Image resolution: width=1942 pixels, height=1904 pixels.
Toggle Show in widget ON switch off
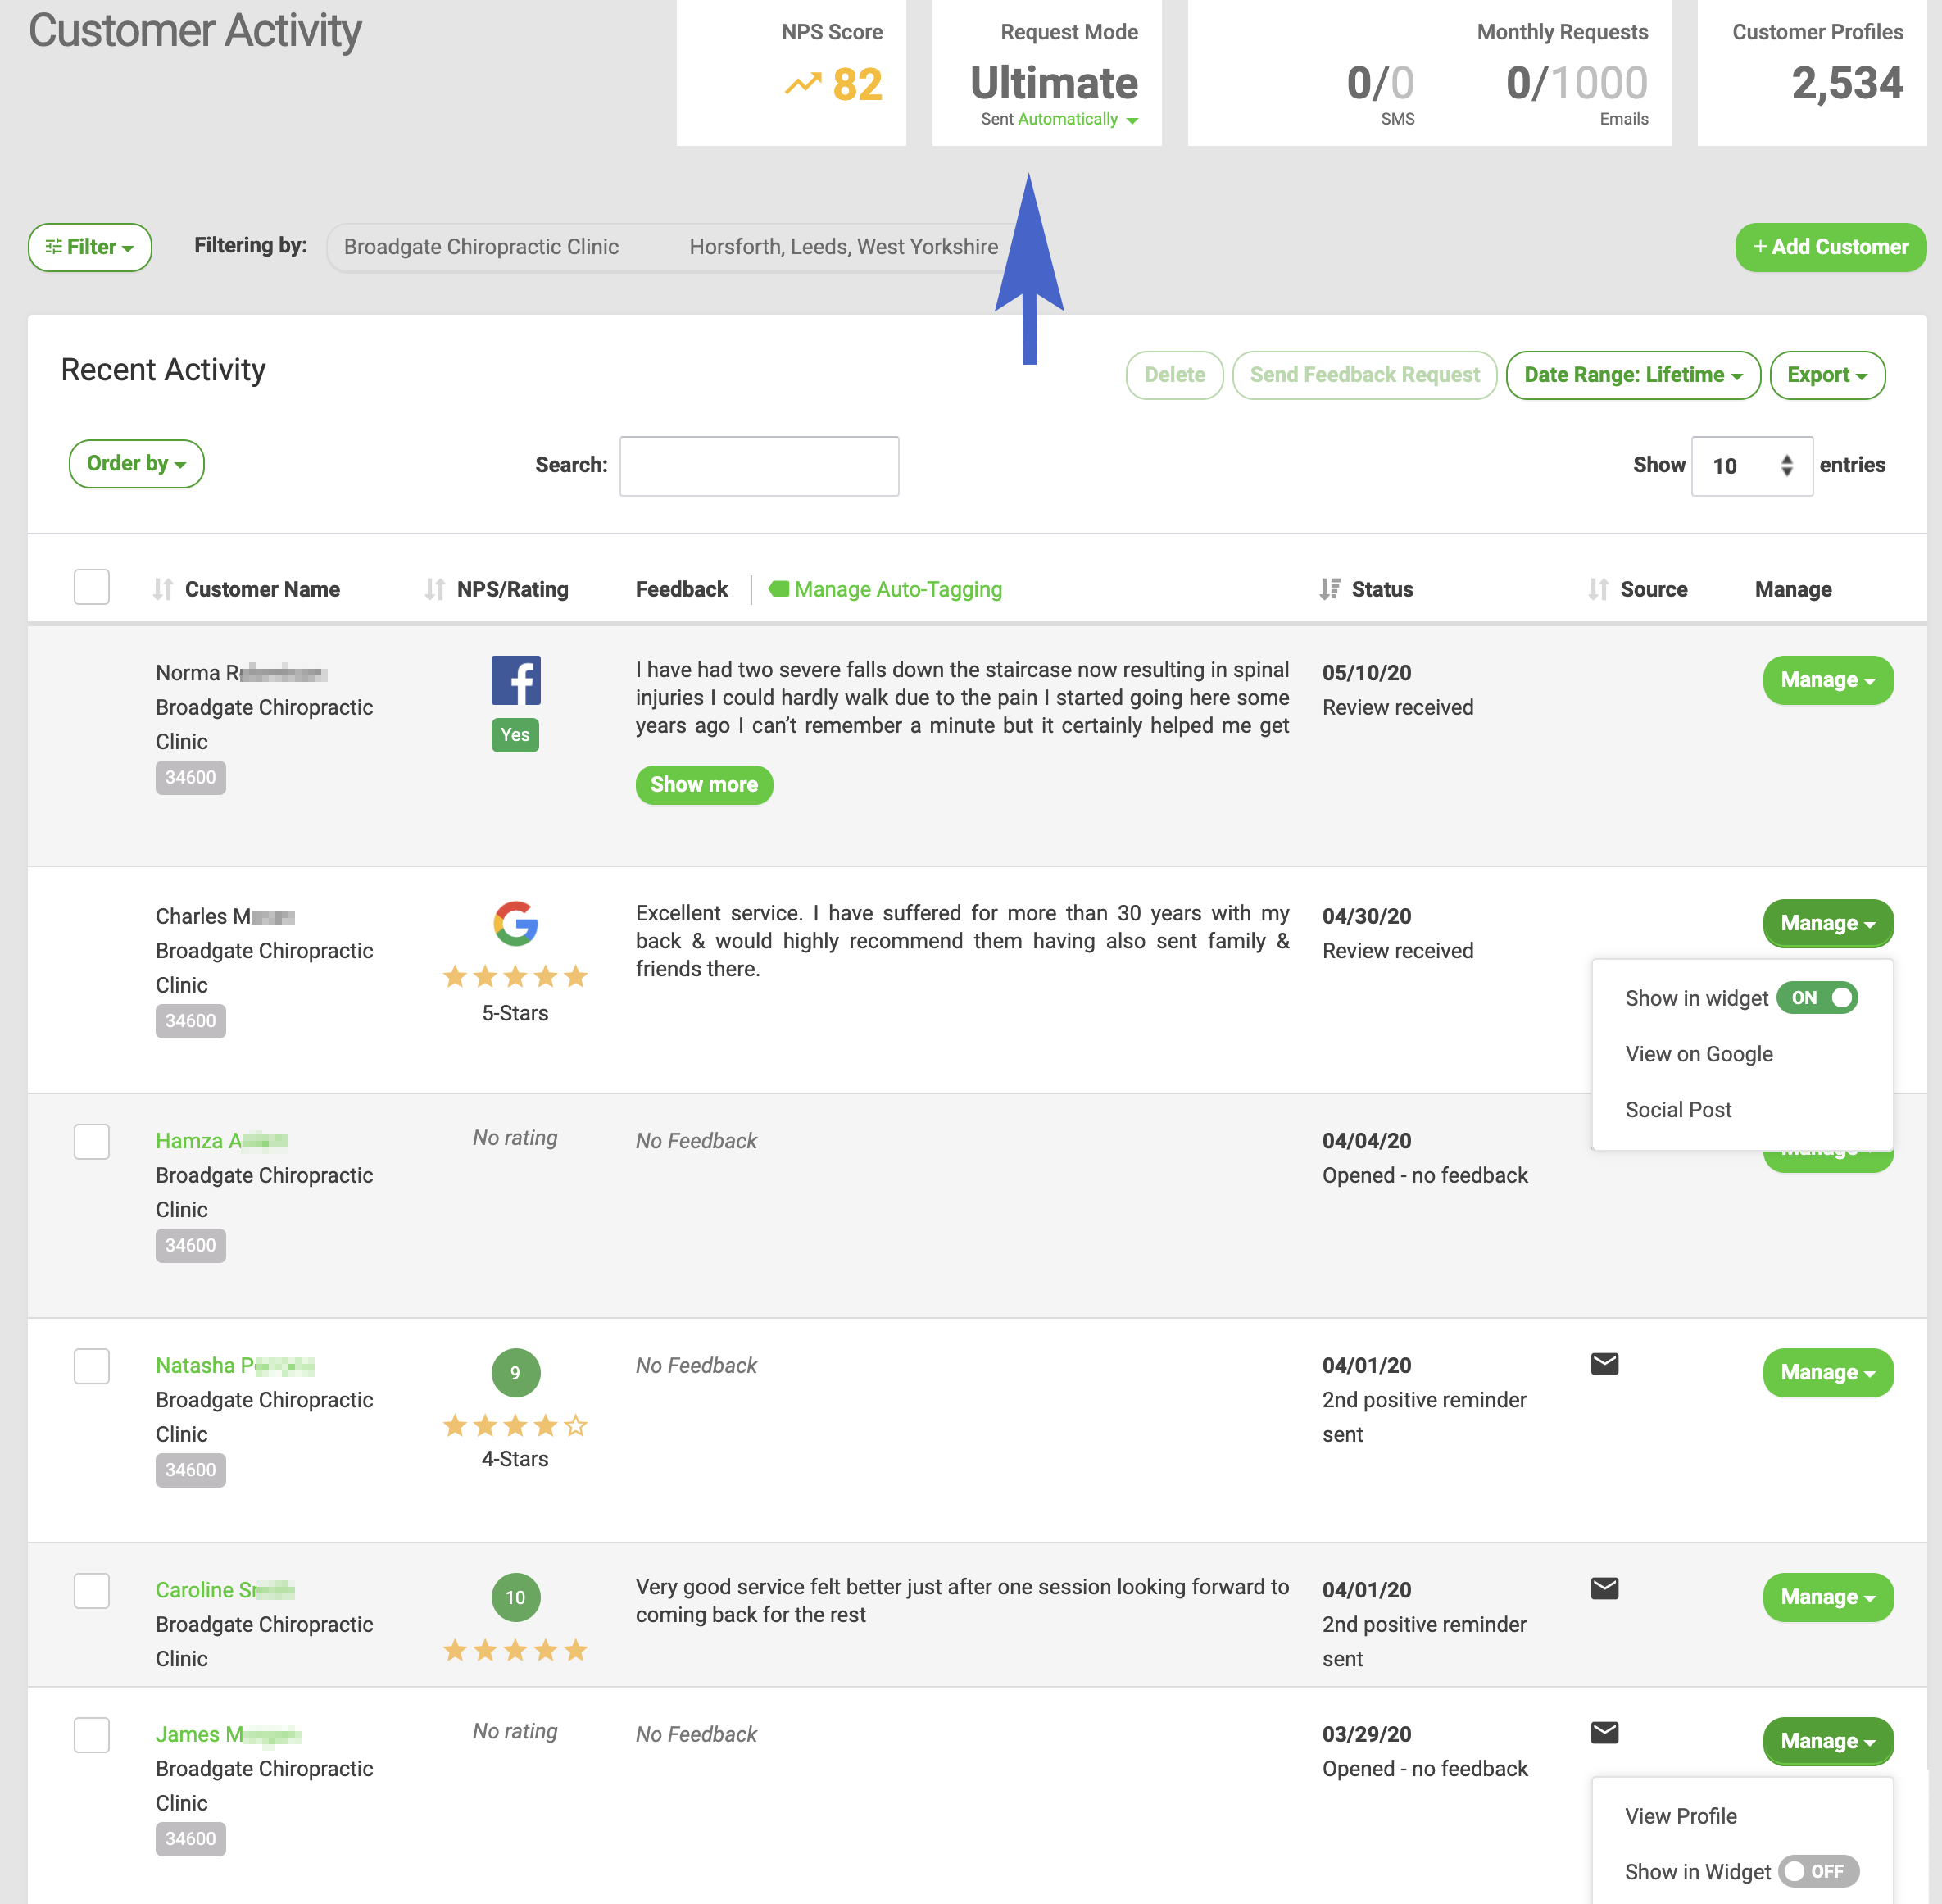coord(1817,998)
